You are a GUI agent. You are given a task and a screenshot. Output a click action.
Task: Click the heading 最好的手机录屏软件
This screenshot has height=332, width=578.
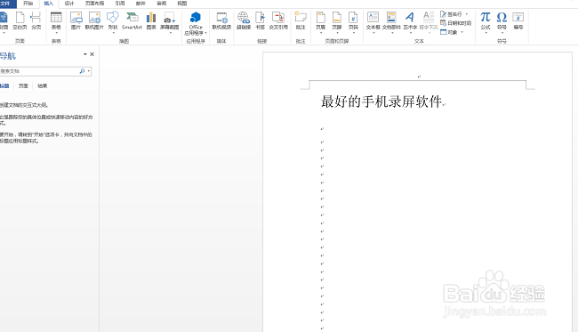pos(381,101)
